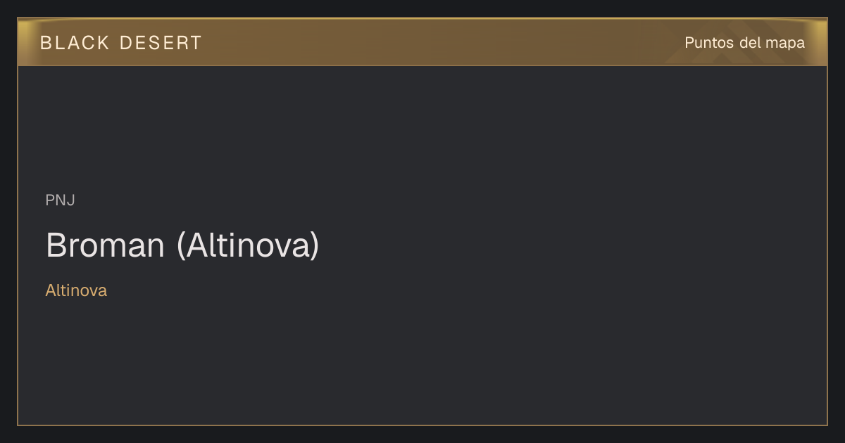This screenshot has width=845, height=443.
Task: Click the gold header banner center
Action: (x=423, y=42)
